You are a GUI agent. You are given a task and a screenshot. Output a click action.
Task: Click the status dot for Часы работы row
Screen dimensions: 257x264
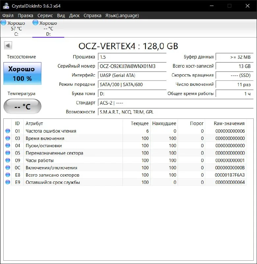pyautogui.click(x=8, y=160)
